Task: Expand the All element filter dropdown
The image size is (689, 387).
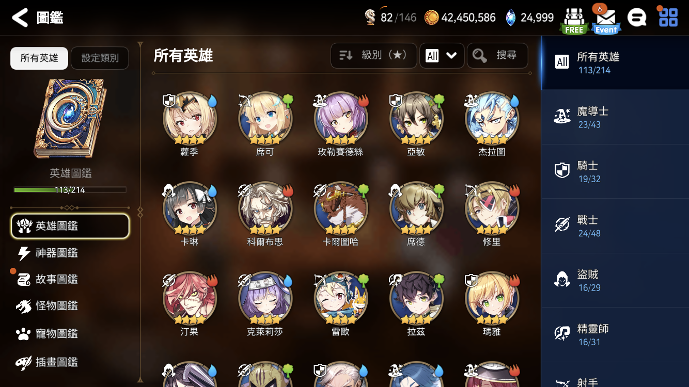Action: tap(442, 55)
